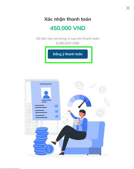
Task: Click the Đồng ý thanh toán button
Action: point(68,54)
